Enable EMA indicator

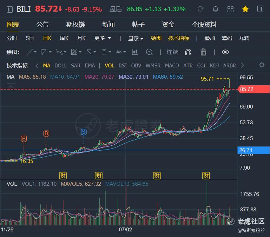click(x=90, y=66)
